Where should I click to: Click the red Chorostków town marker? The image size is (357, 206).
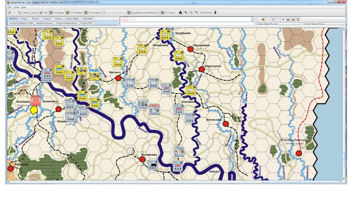190,49
